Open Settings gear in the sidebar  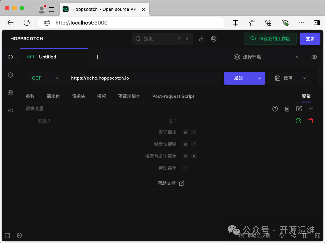[x=11, y=111]
